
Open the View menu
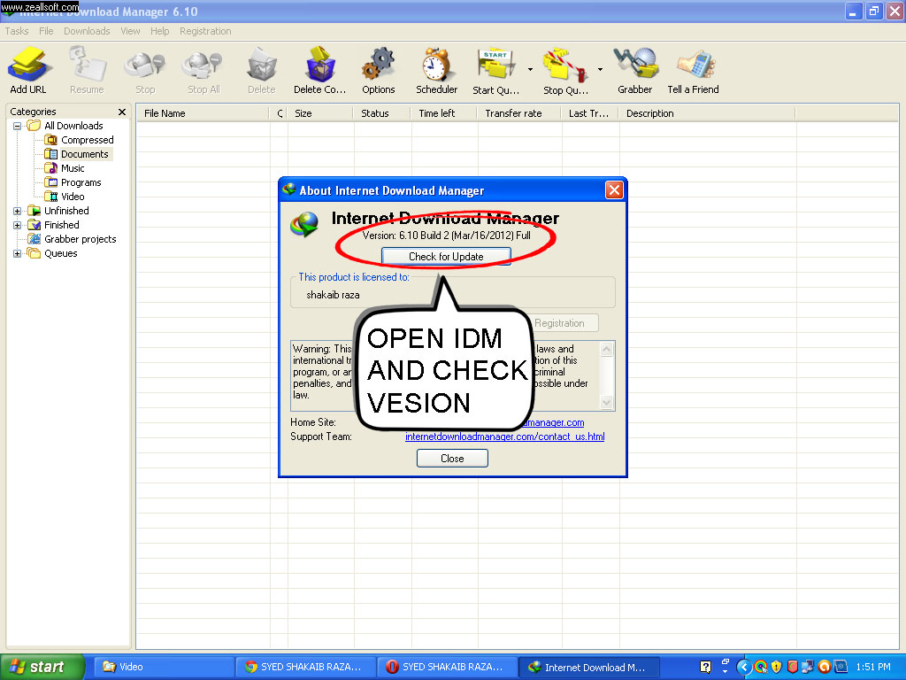[130, 31]
